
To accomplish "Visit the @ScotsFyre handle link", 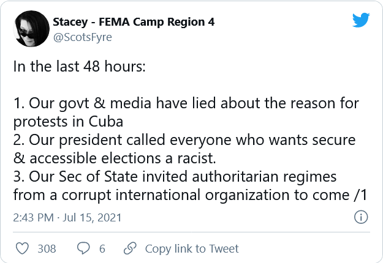I will coord(83,37).
